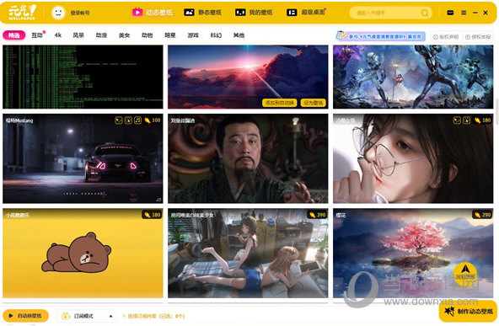The width and height of the screenshot is (499, 326).
Task: Click the 290 price tag on the 樱花 card
Action: tap(482, 215)
